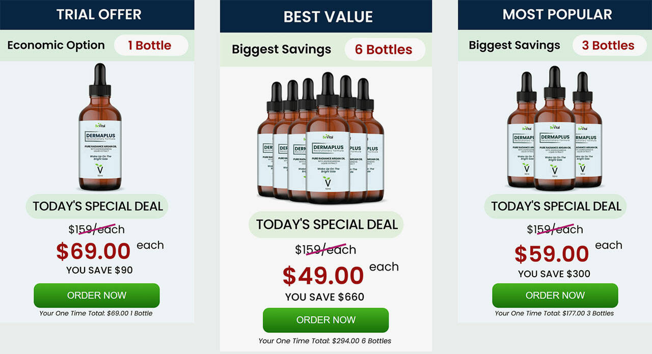Click ORDER NOW under the 1 Bottle offer
This screenshot has width=652, height=354.
[97, 296]
